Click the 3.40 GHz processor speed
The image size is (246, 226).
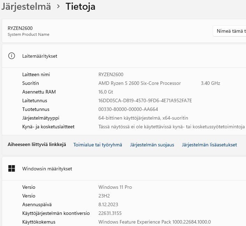[210, 83]
